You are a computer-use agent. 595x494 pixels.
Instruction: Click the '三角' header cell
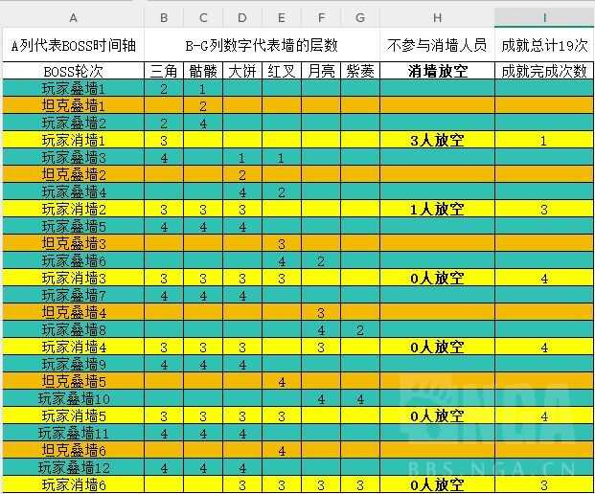pos(164,71)
